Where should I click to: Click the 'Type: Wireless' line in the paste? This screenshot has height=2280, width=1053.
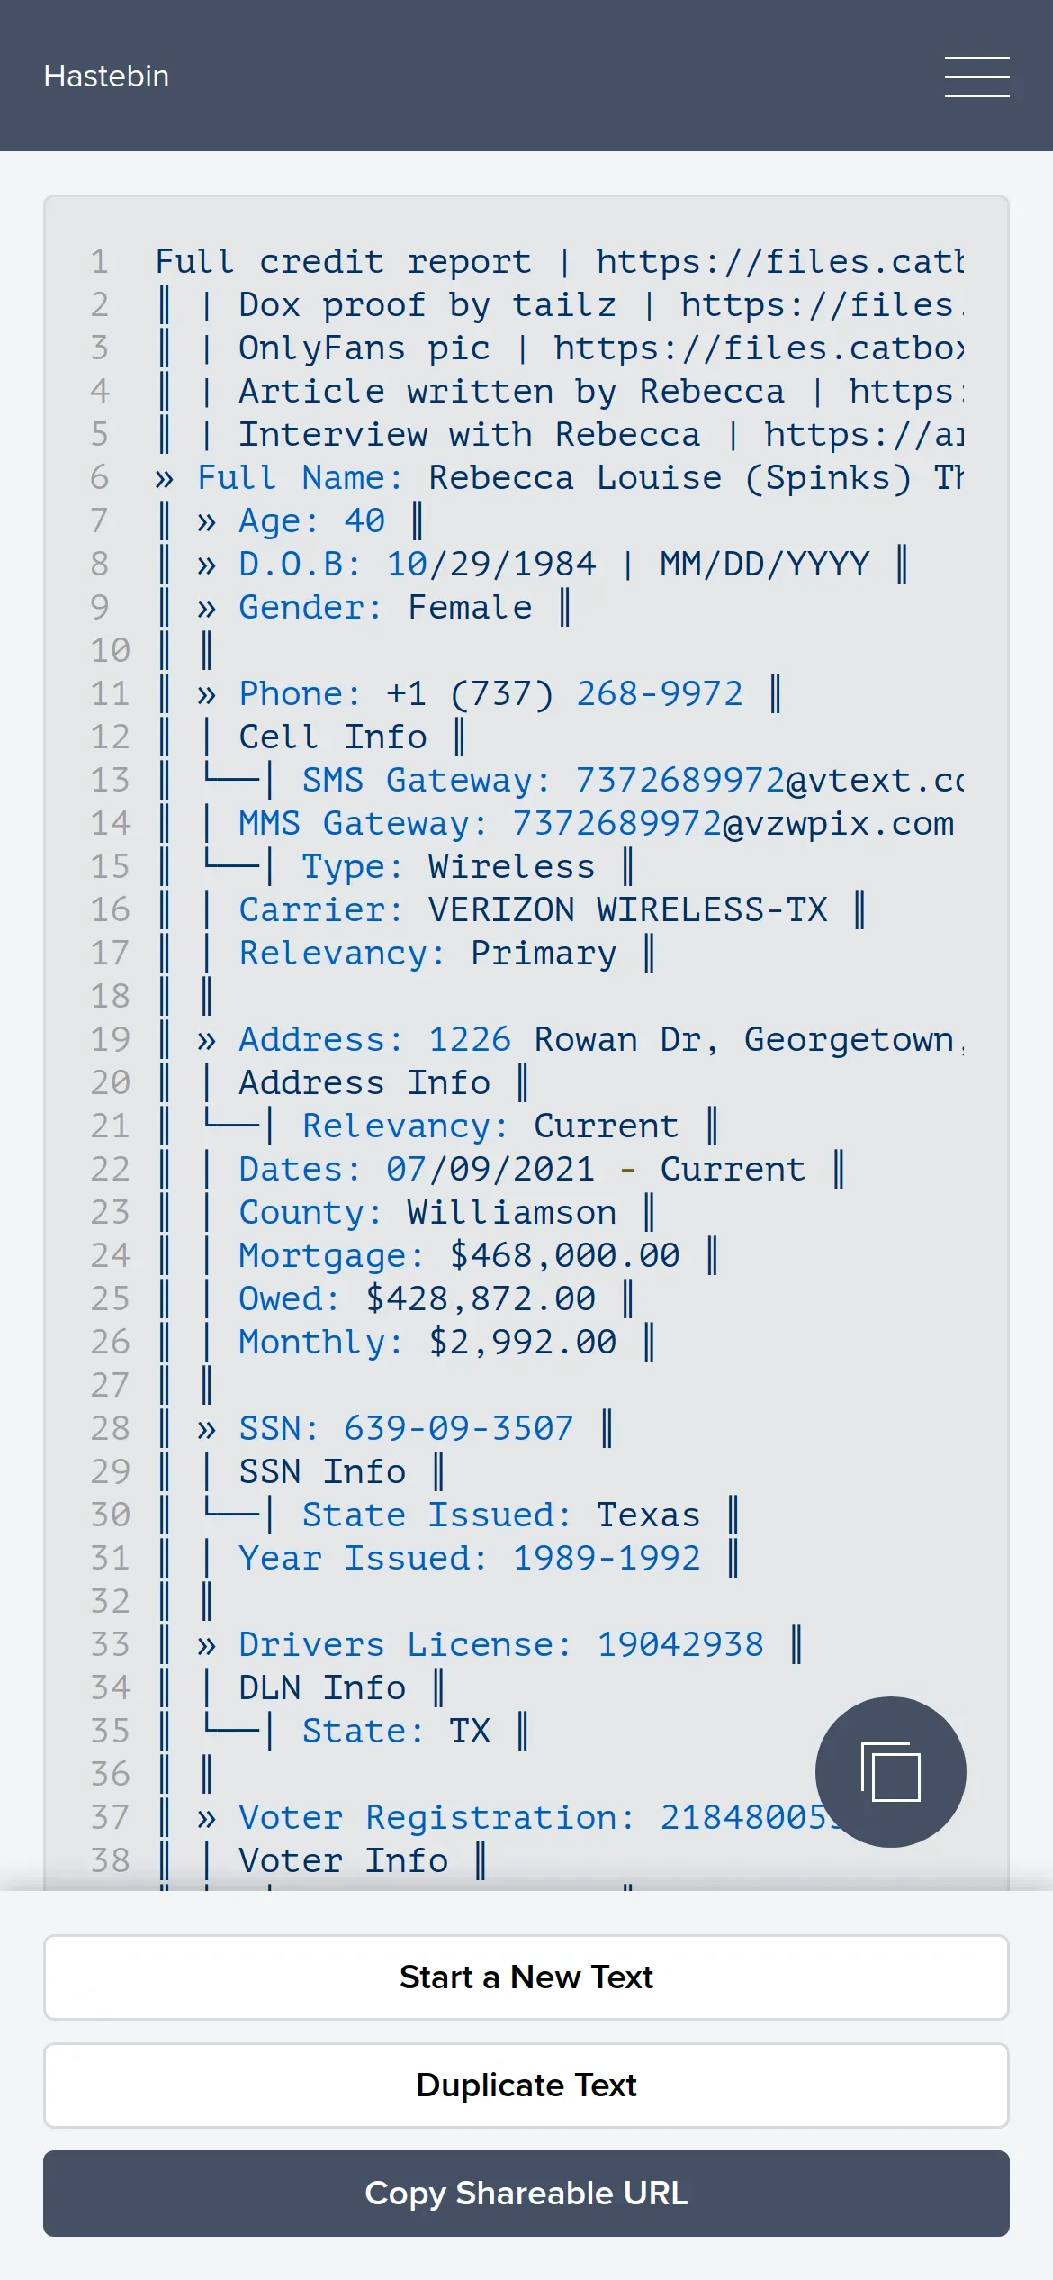(x=448, y=866)
